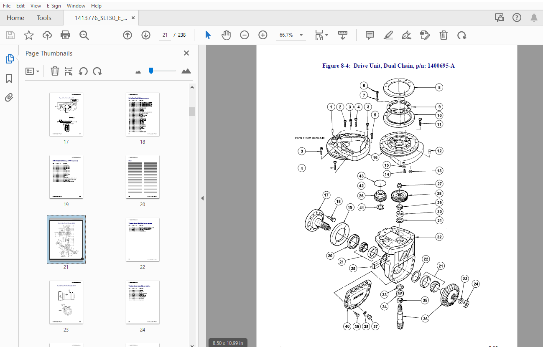Open the thumbnails options dropdown menu
543x347 pixels.
pyautogui.click(x=32, y=71)
